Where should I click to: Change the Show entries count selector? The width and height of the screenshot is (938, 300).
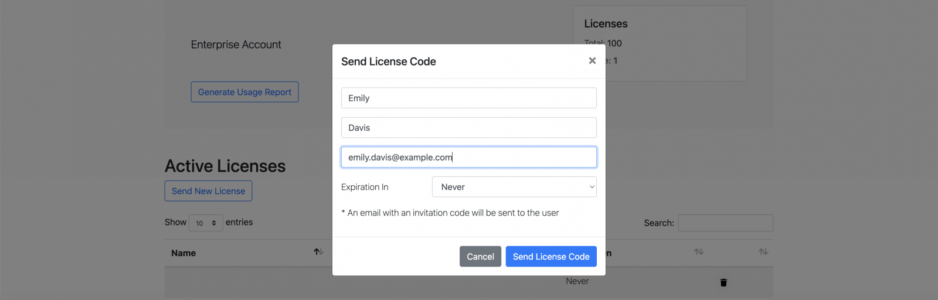coord(206,223)
